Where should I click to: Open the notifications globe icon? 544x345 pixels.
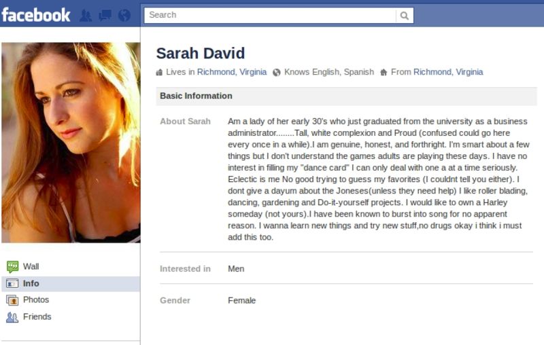point(124,15)
